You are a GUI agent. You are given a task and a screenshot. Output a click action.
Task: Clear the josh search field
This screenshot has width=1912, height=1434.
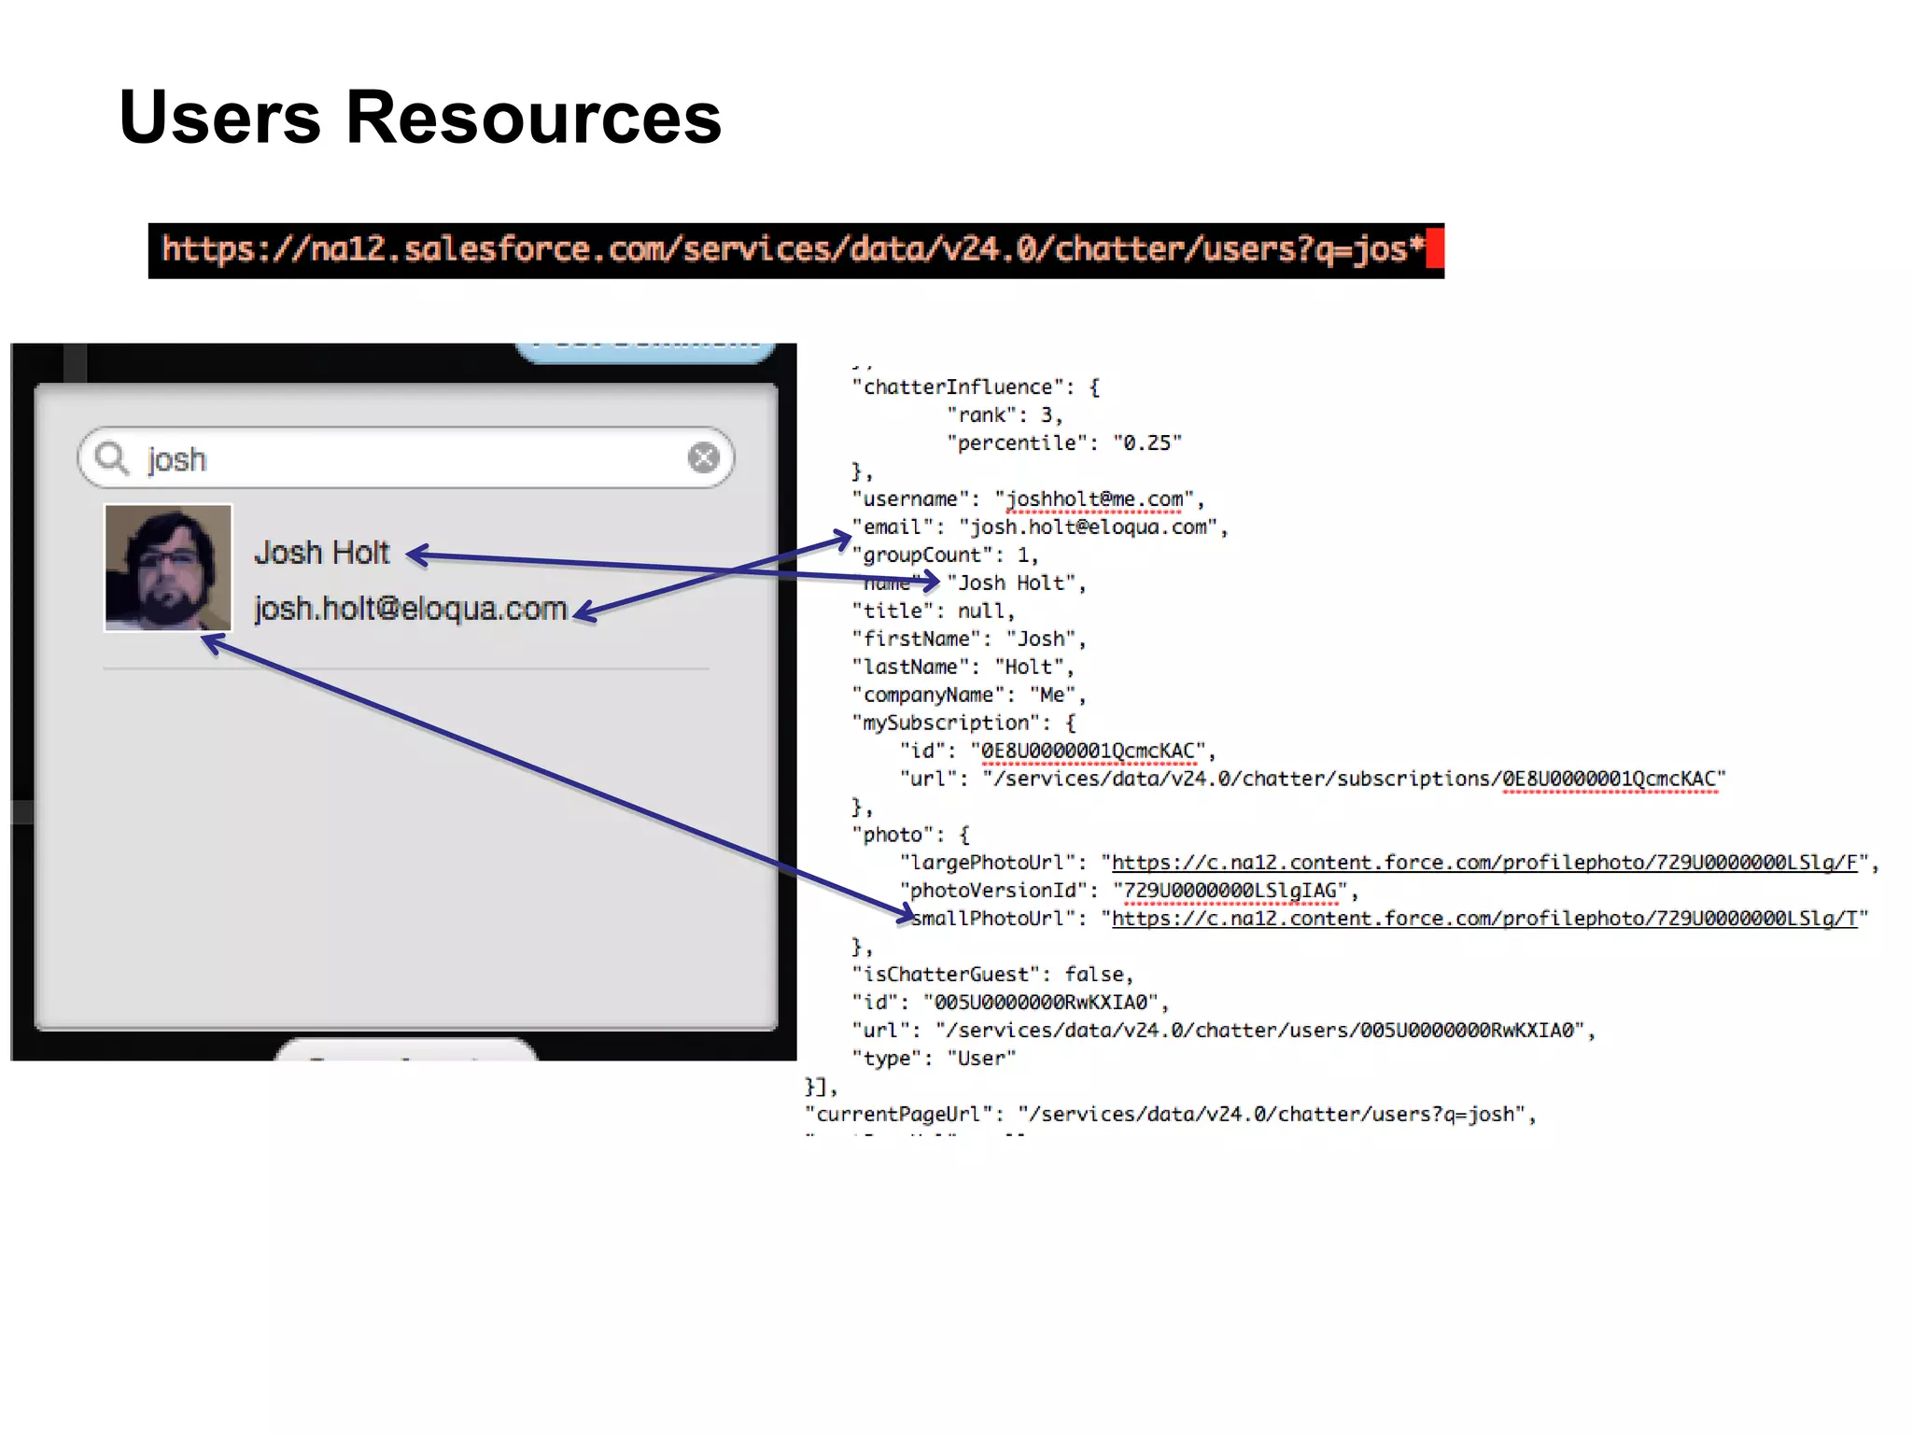coord(704,457)
